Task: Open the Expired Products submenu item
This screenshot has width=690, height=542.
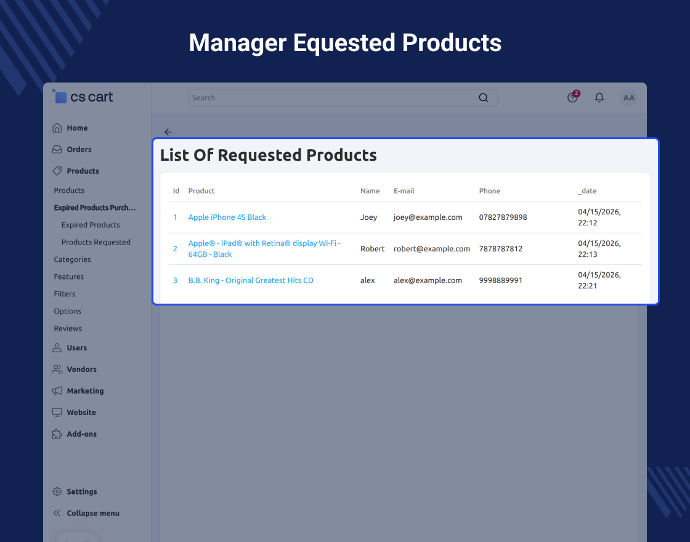Action: pos(91,225)
